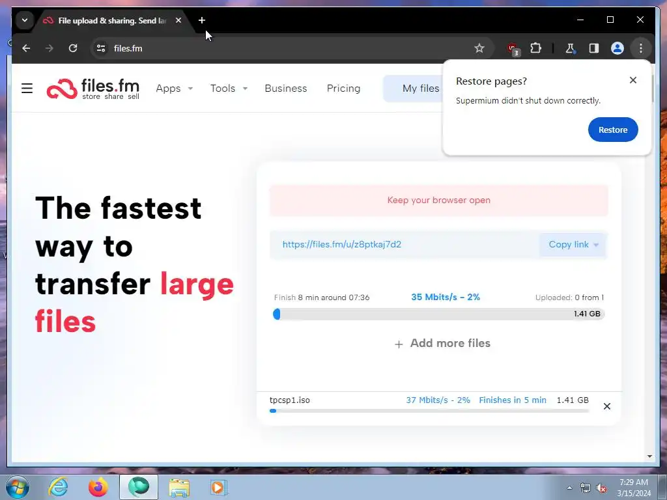Show hidden system tray icons
The width and height of the screenshot is (667, 500).
[x=569, y=488]
